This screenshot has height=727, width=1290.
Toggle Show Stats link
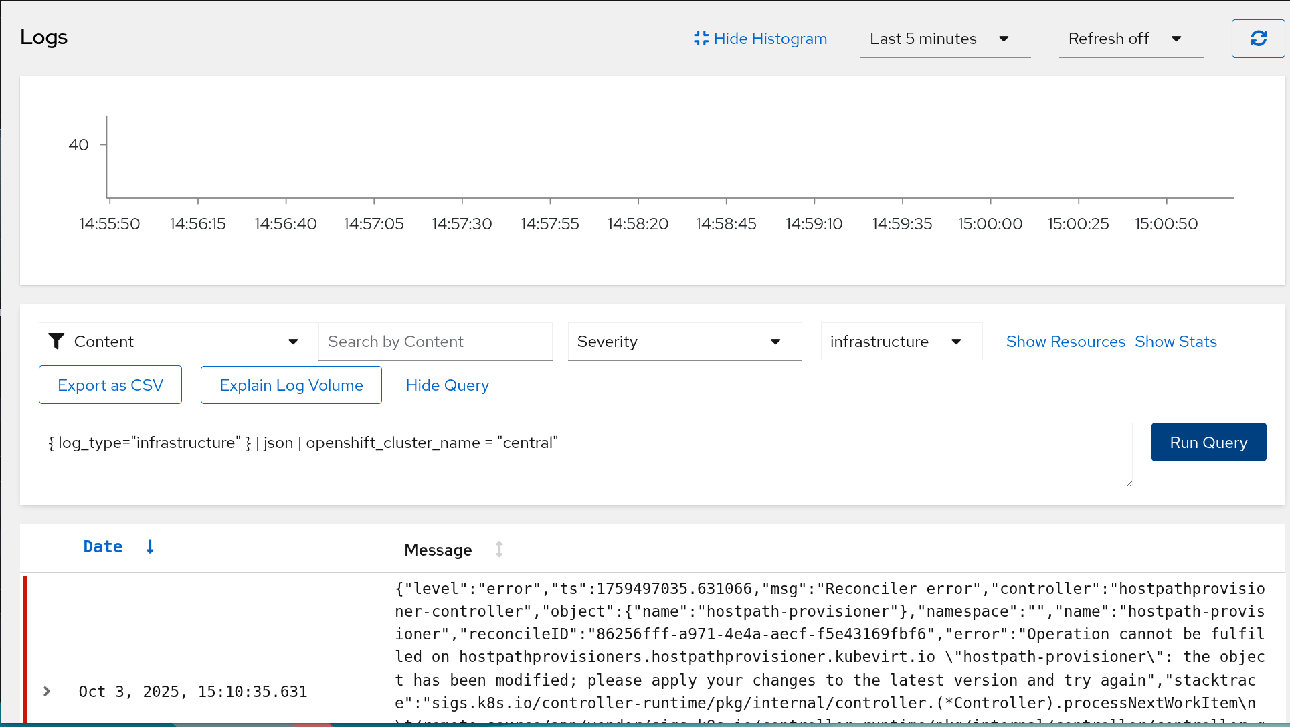tap(1176, 342)
